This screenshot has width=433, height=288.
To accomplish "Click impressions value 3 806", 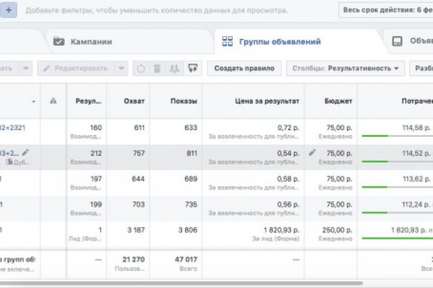I will click(188, 230).
